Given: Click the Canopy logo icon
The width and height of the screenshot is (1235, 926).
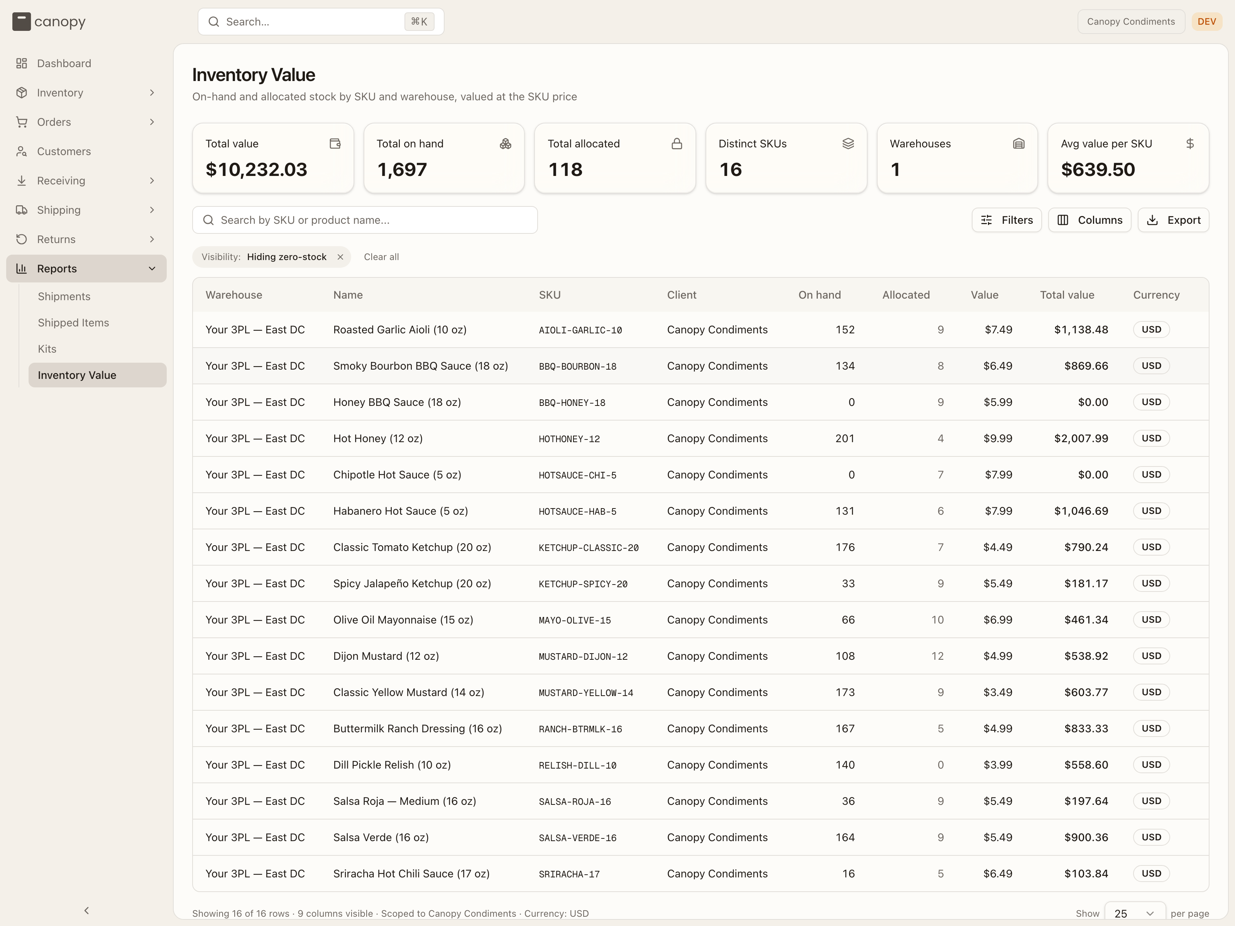Looking at the screenshot, I should click(21, 22).
